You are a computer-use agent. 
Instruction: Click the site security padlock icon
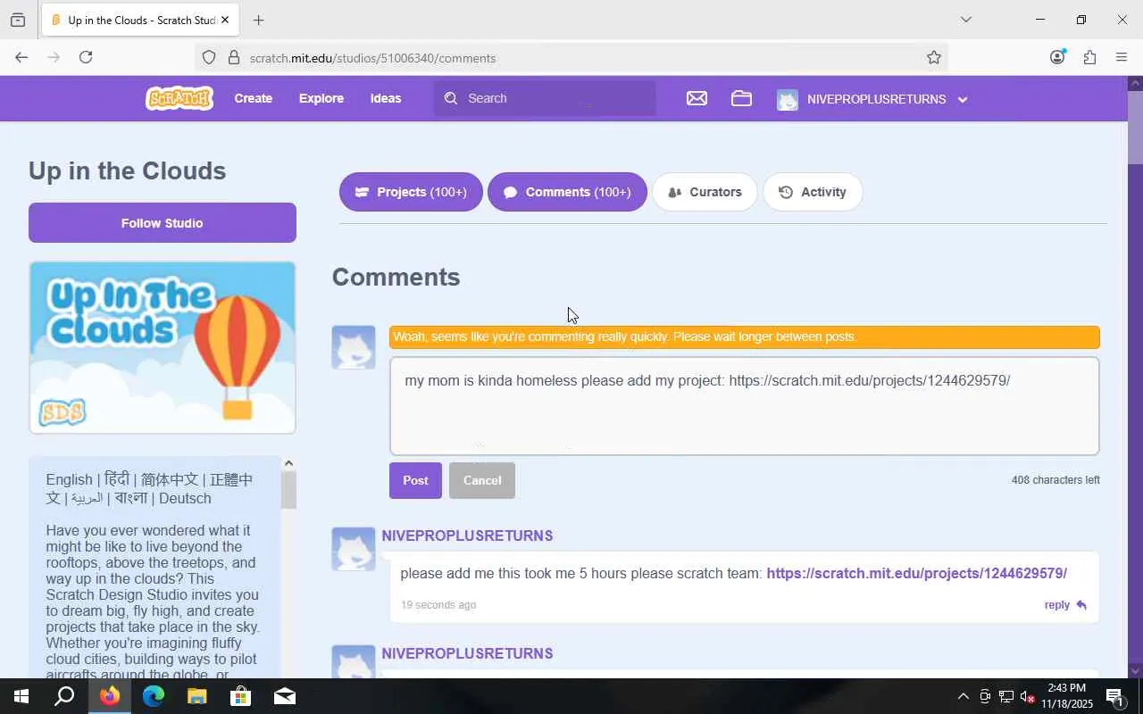(234, 58)
